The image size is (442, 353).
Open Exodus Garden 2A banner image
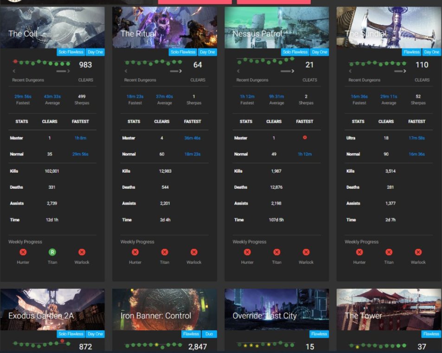[52, 309]
